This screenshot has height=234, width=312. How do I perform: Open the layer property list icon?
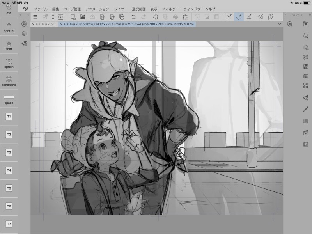coord(306,57)
